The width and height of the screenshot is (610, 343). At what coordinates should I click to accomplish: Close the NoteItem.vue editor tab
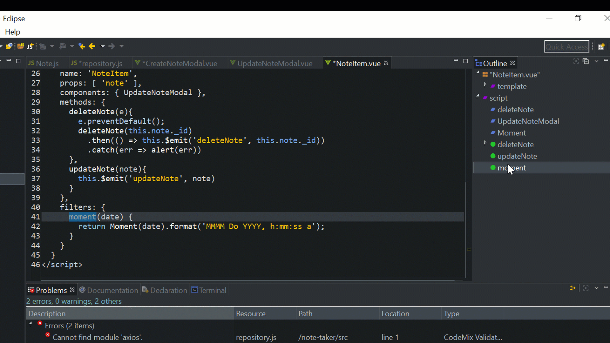pos(386,63)
